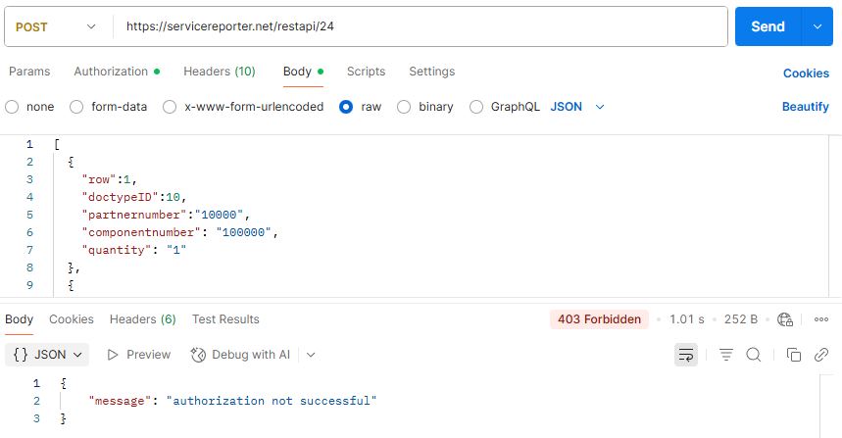Switch to the response Body tab
Screen dimensions: 842x438
[19, 319]
